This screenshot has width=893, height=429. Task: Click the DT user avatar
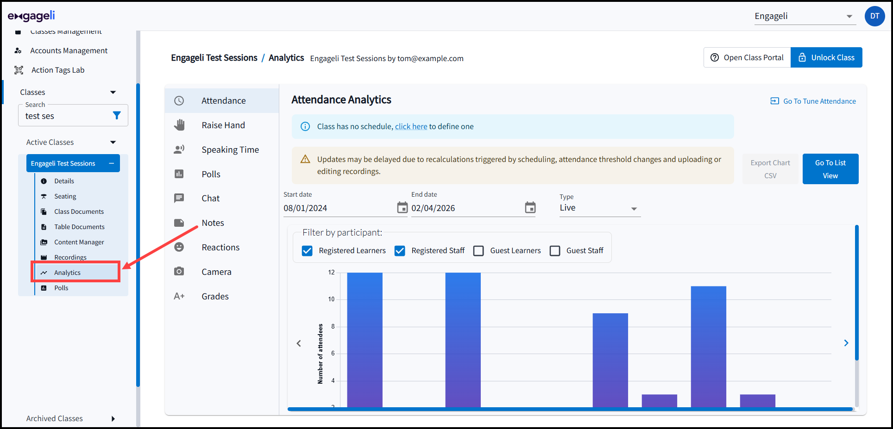pos(874,16)
